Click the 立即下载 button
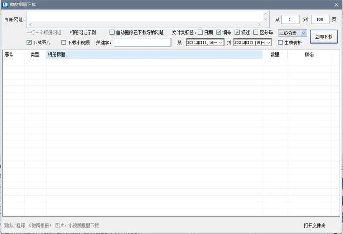343x234 pixels. tap(324, 37)
